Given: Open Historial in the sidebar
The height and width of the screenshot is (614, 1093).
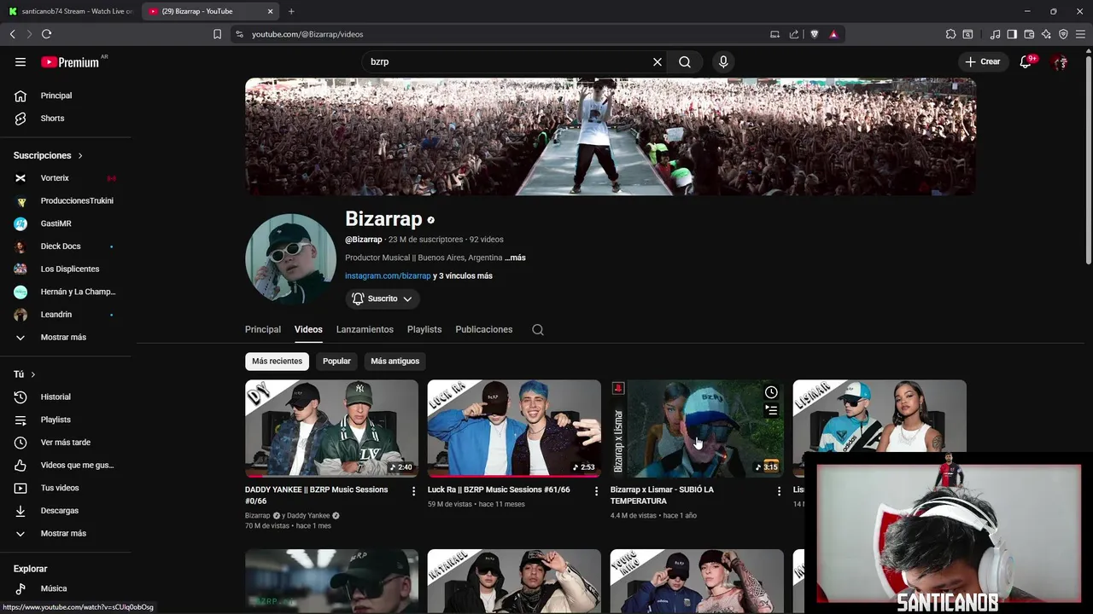Looking at the screenshot, I should [67, 397].
